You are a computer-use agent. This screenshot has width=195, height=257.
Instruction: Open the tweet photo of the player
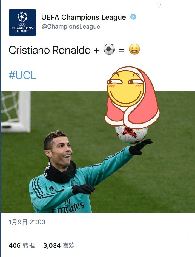pos(98,152)
